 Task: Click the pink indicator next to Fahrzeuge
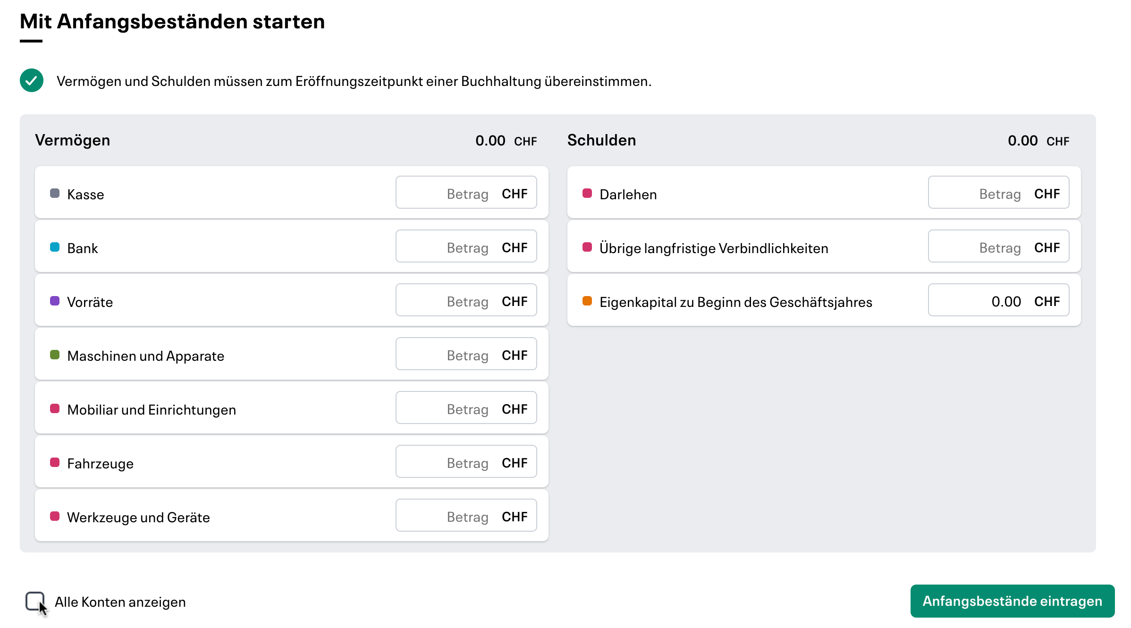(54, 462)
